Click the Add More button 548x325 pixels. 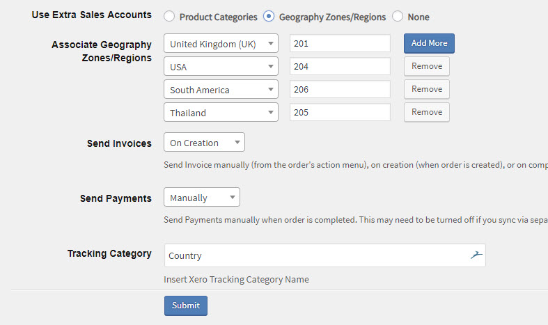429,43
